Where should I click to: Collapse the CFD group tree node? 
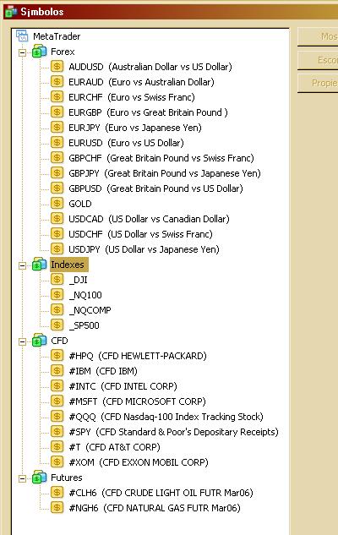[22, 341]
